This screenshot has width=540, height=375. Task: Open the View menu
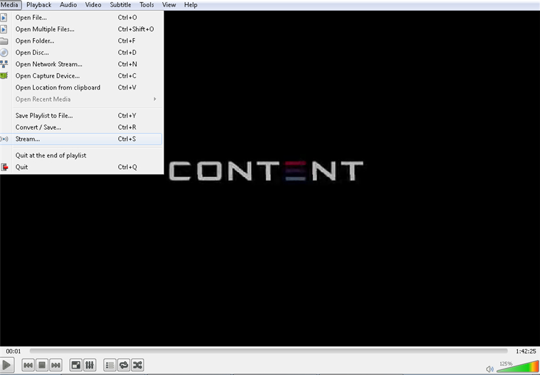169,5
